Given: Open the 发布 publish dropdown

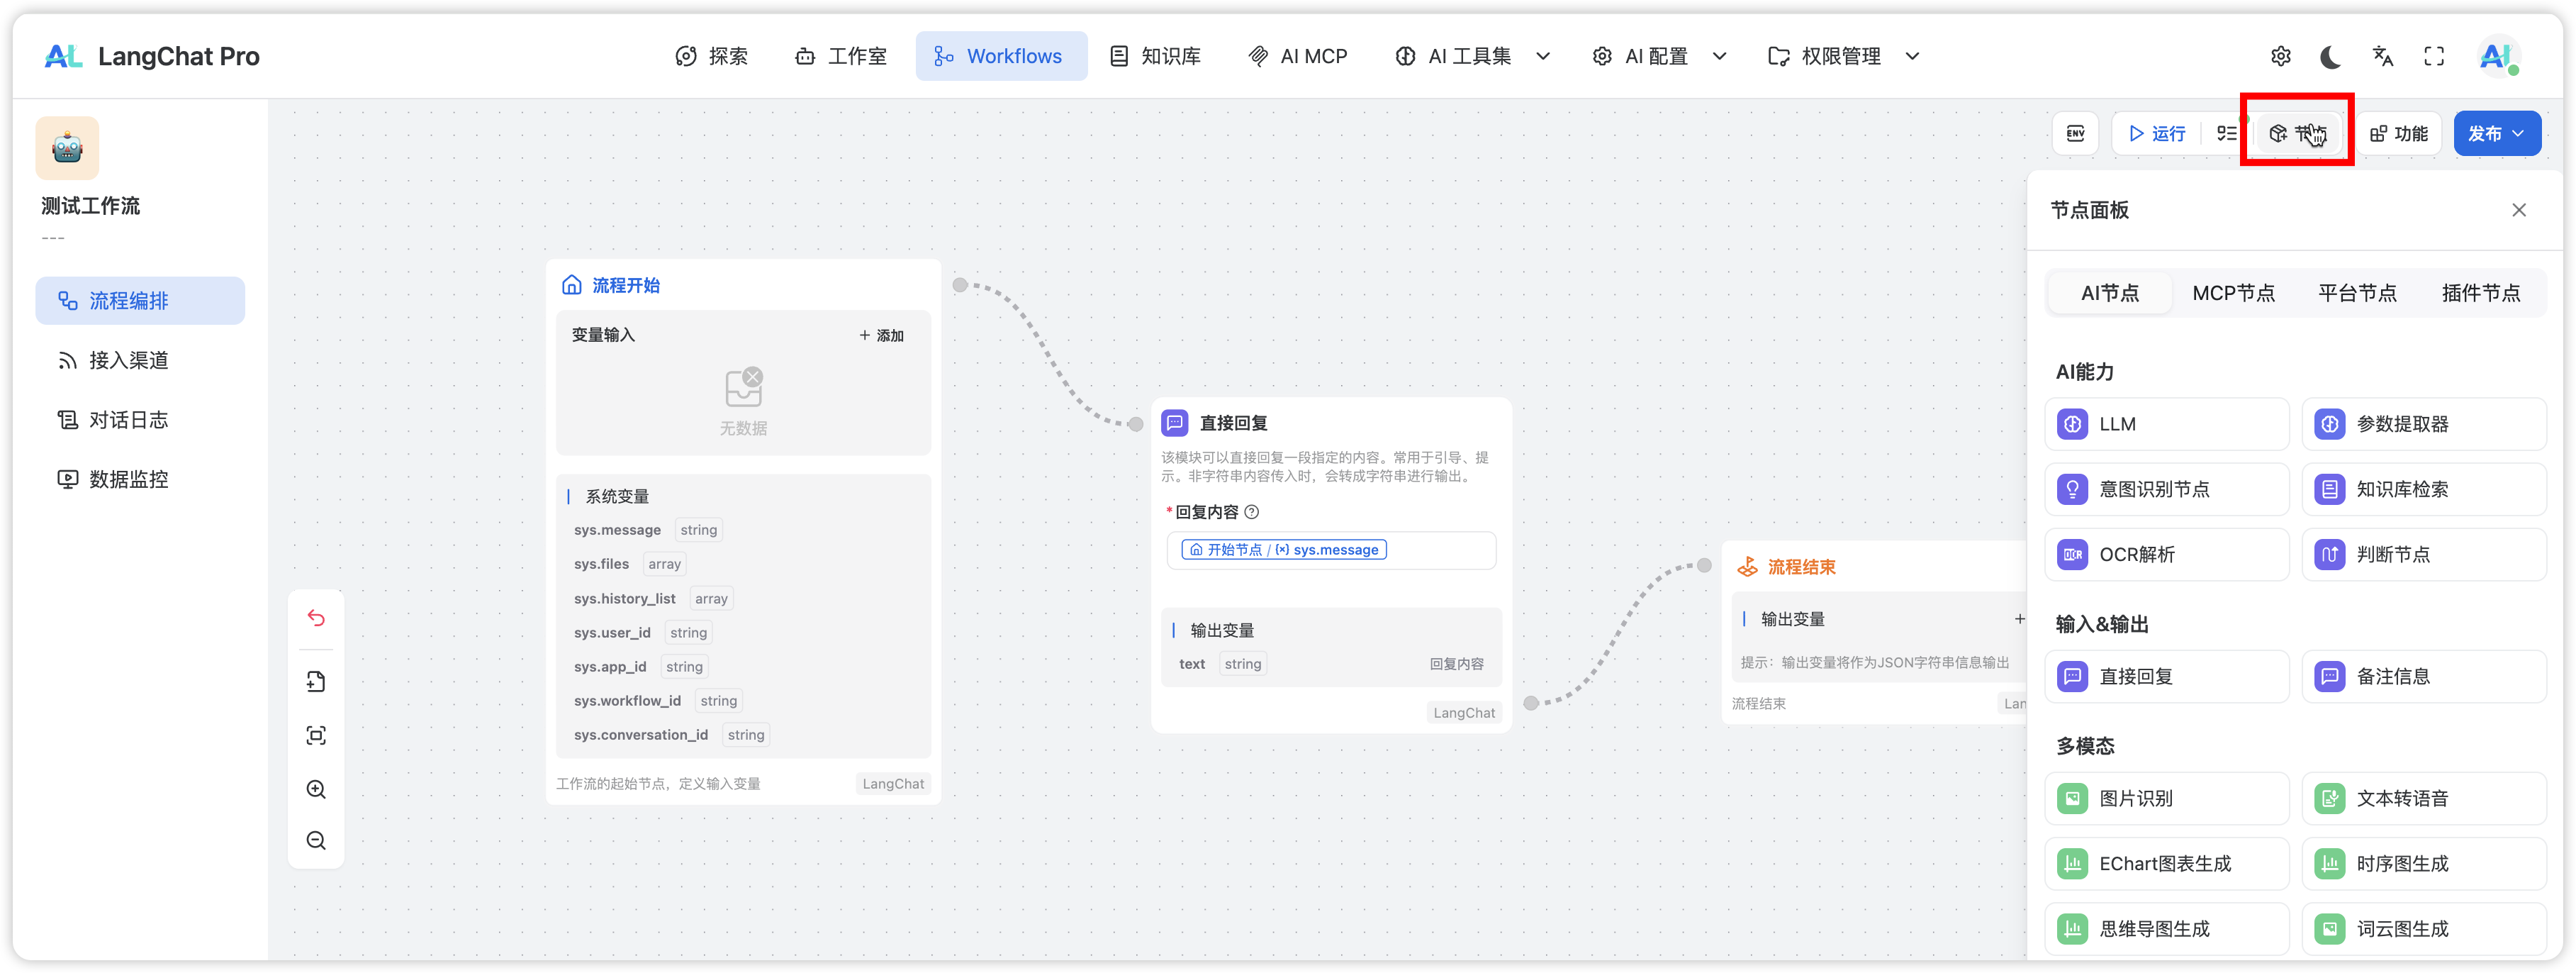Looking at the screenshot, I should coord(2497,133).
